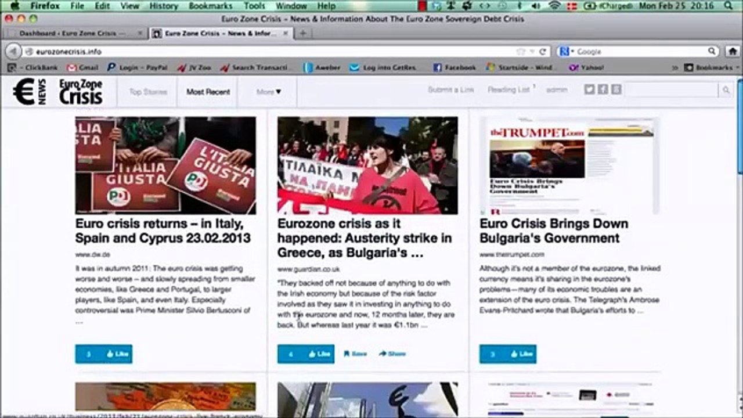The image size is (743, 418).
Task: Open the Bookmarks menu at toolbar end
Action: 712,68
